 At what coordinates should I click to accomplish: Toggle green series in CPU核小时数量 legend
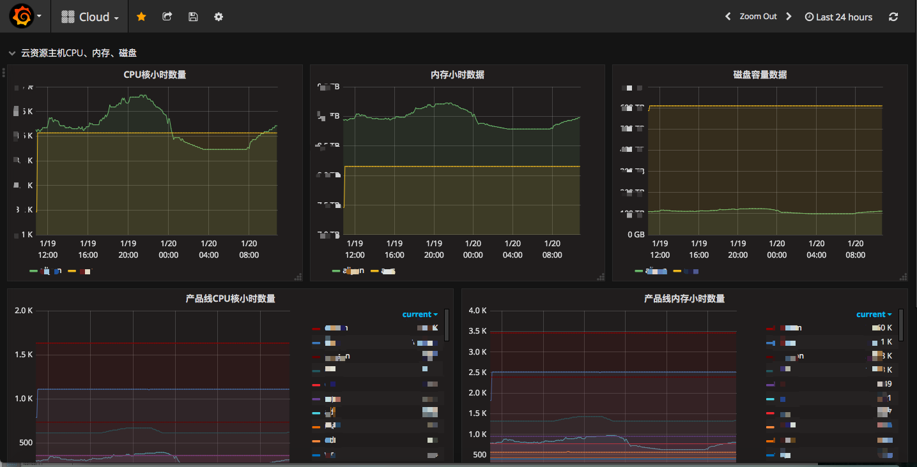[45, 271]
